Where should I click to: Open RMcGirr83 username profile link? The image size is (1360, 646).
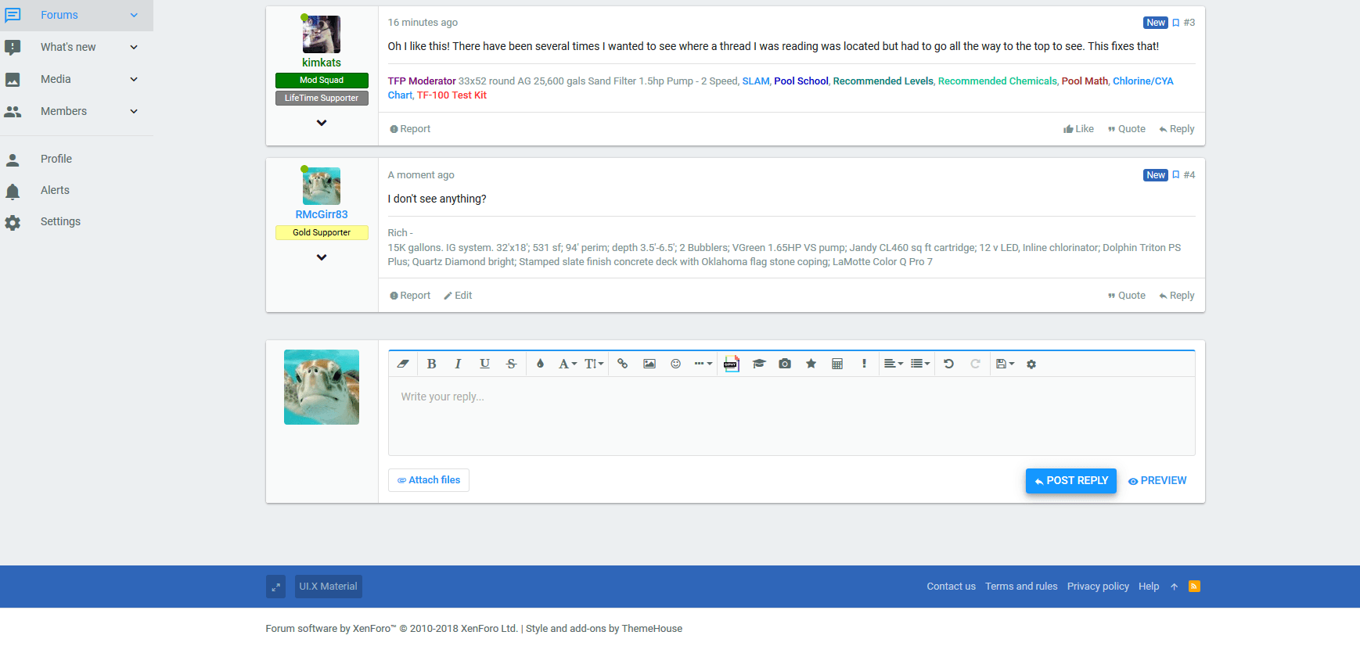[322, 214]
